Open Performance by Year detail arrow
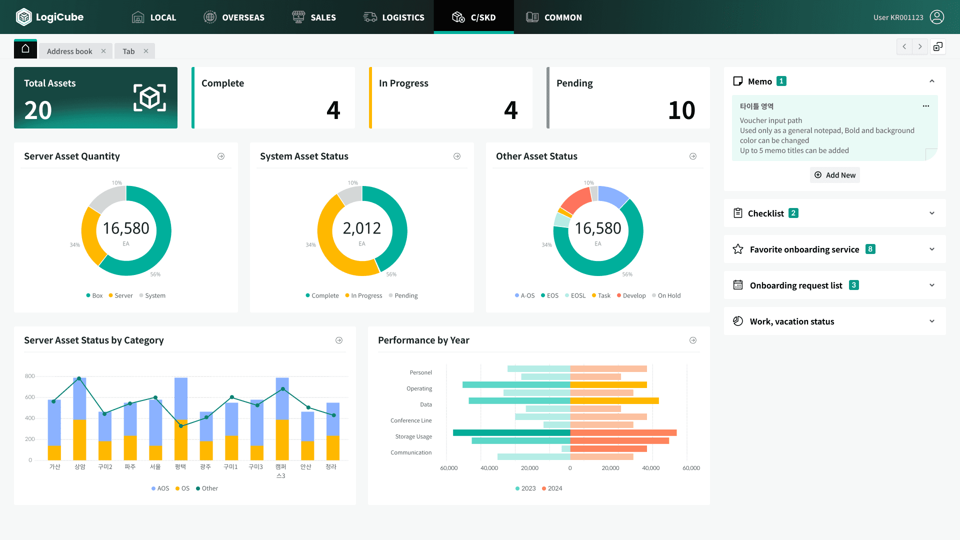The height and width of the screenshot is (540, 960). [x=693, y=340]
